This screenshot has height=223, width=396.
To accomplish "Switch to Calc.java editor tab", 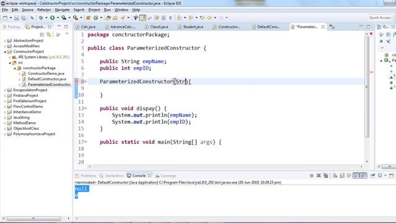I will [85, 27].
